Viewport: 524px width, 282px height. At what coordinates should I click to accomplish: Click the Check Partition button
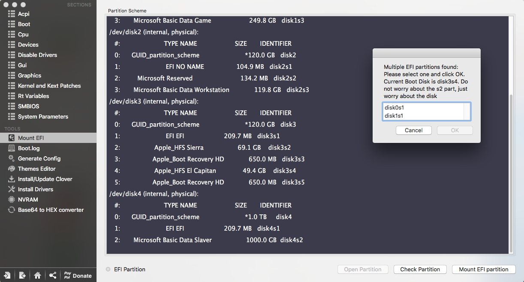(x=420, y=269)
